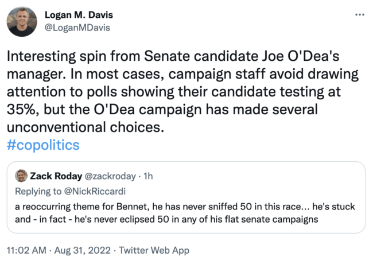Click the Logan M. Davis display name
This screenshot has height=264, width=373.
79,14
